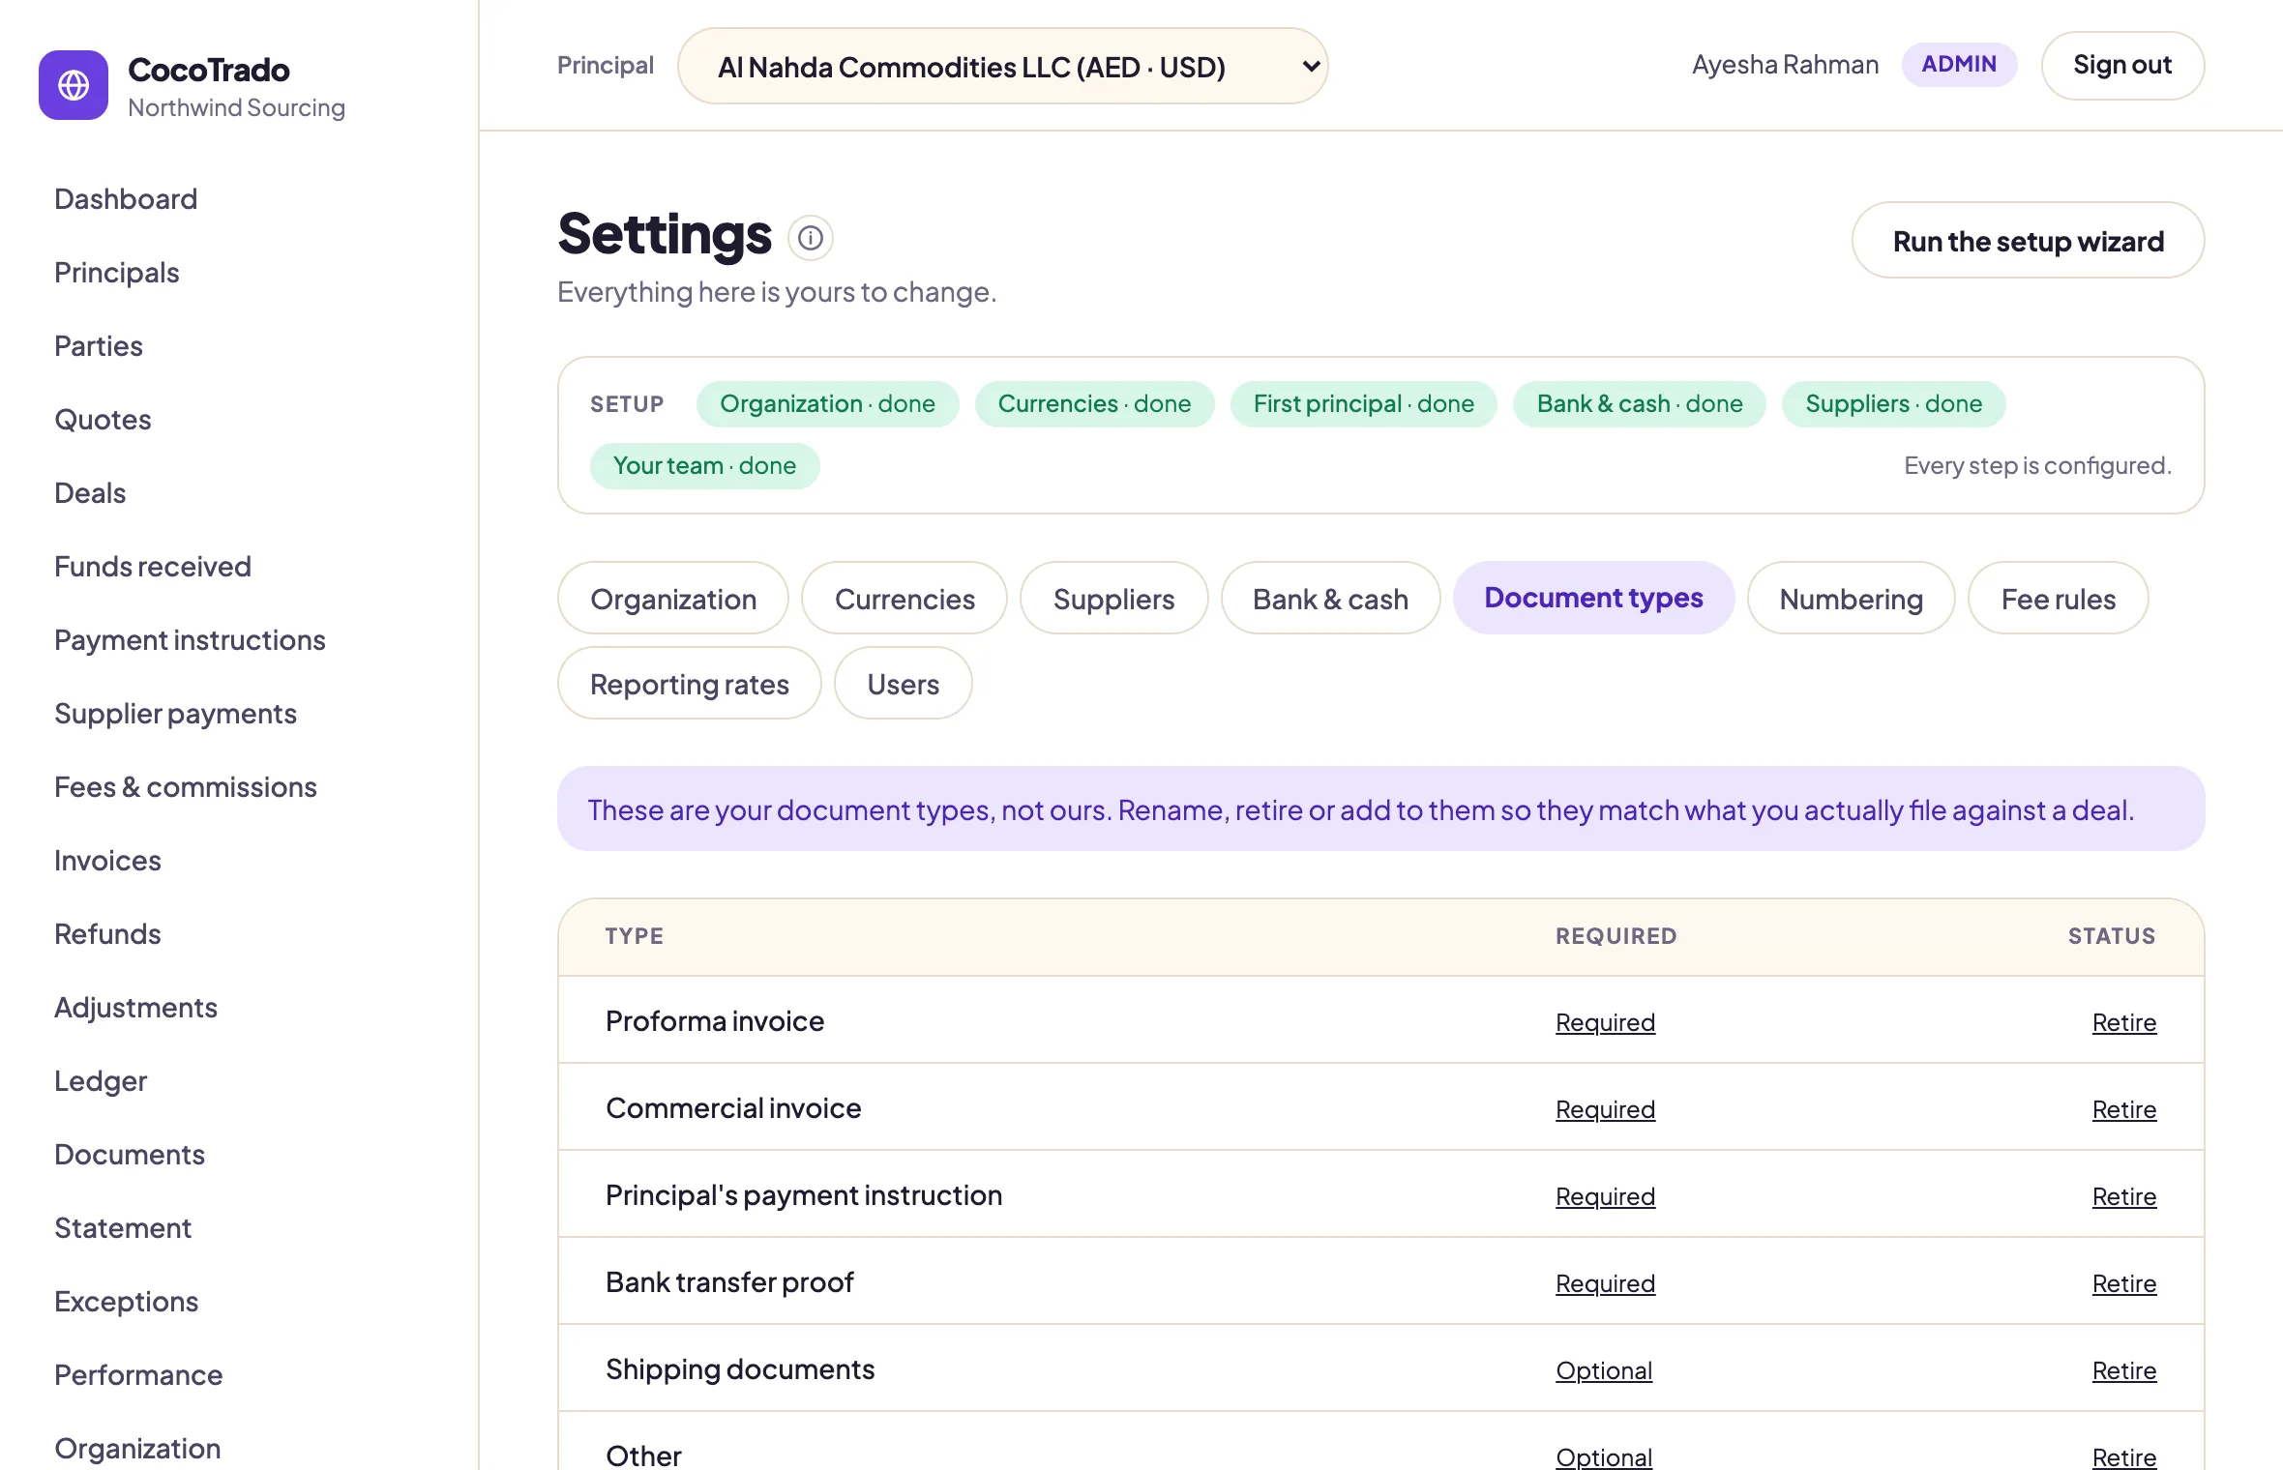The width and height of the screenshot is (2283, 1470).
Task: Toggle Optional for the Other type
Action: pyautogui.click(x=1604, y=1456)
